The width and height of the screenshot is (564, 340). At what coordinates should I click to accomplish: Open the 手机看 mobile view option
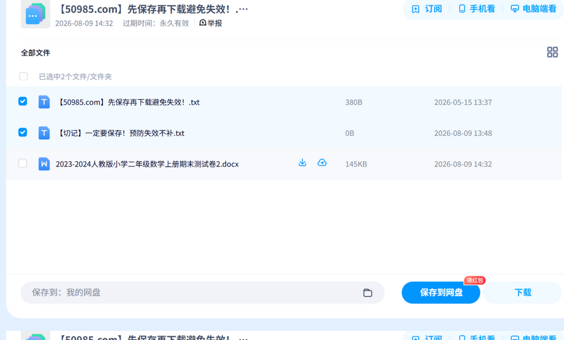(477, 9)
